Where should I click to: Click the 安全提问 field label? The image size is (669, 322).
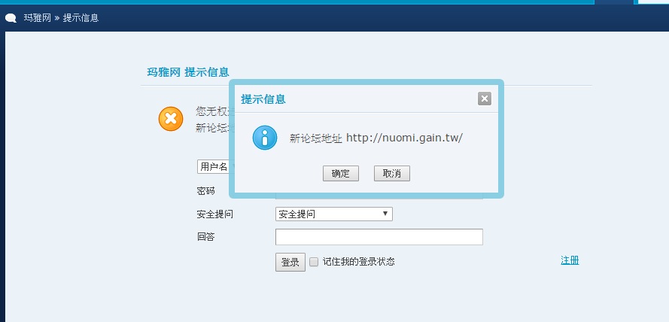click(x=214, y=214)
